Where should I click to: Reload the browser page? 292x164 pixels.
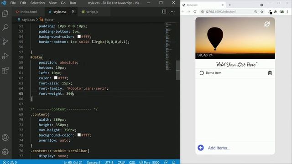point(195,11)
